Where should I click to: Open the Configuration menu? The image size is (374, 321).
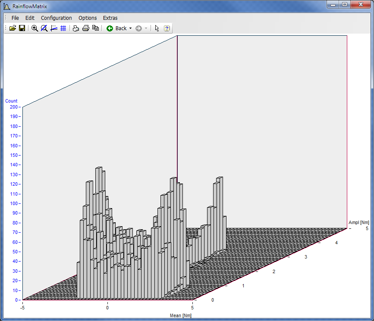pos(57,18)
